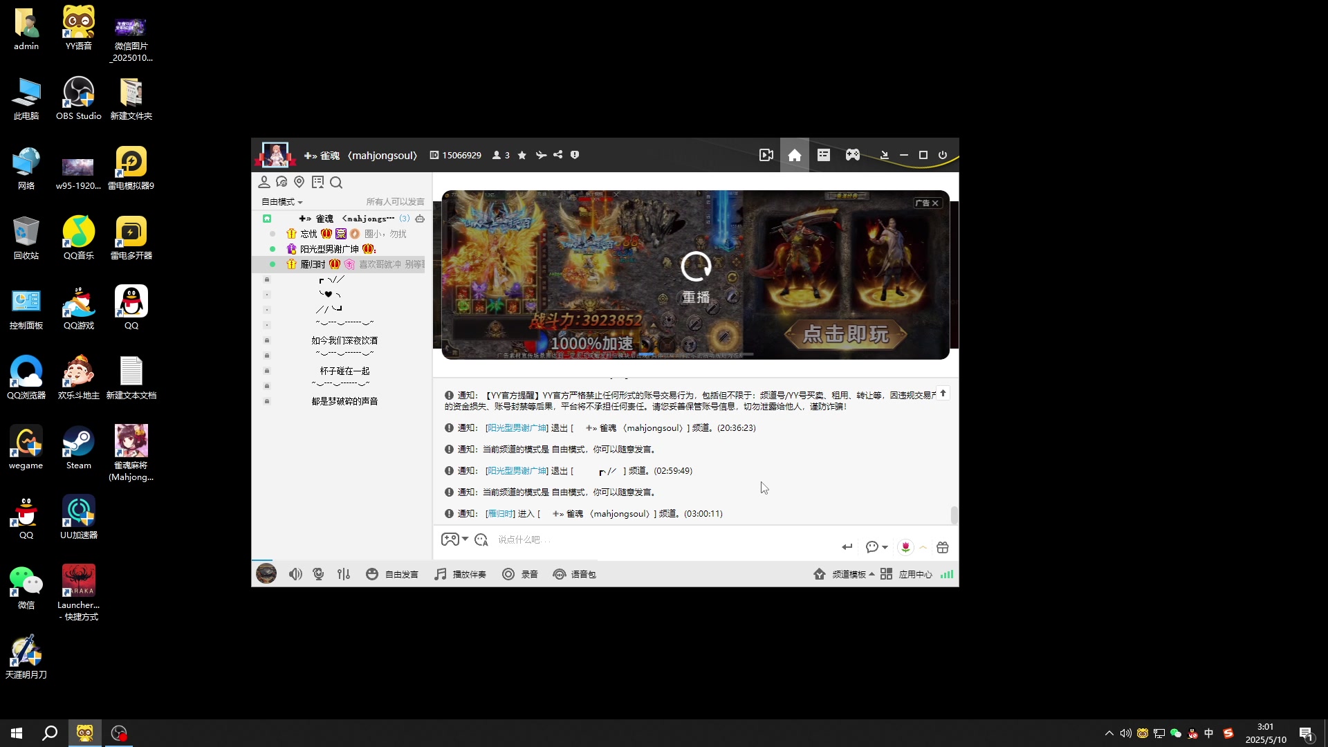Viewport: 1328px width, 747px height.
Task: Share the channel via share icon
Action: point(558,155)
